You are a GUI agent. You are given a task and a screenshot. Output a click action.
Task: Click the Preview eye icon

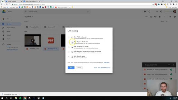click(155, 17)
